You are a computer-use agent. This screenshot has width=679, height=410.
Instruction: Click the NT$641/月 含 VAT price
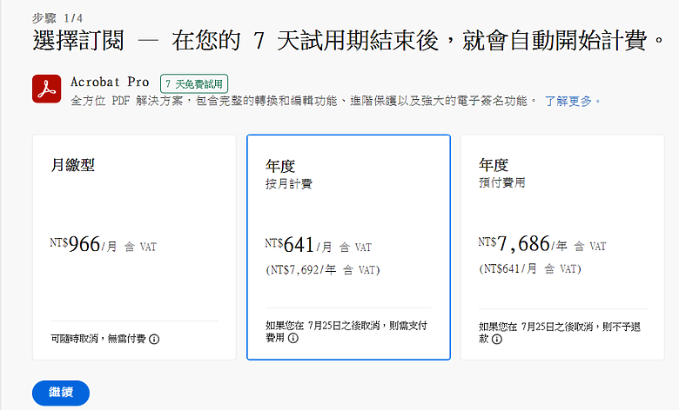coord(319,246)
